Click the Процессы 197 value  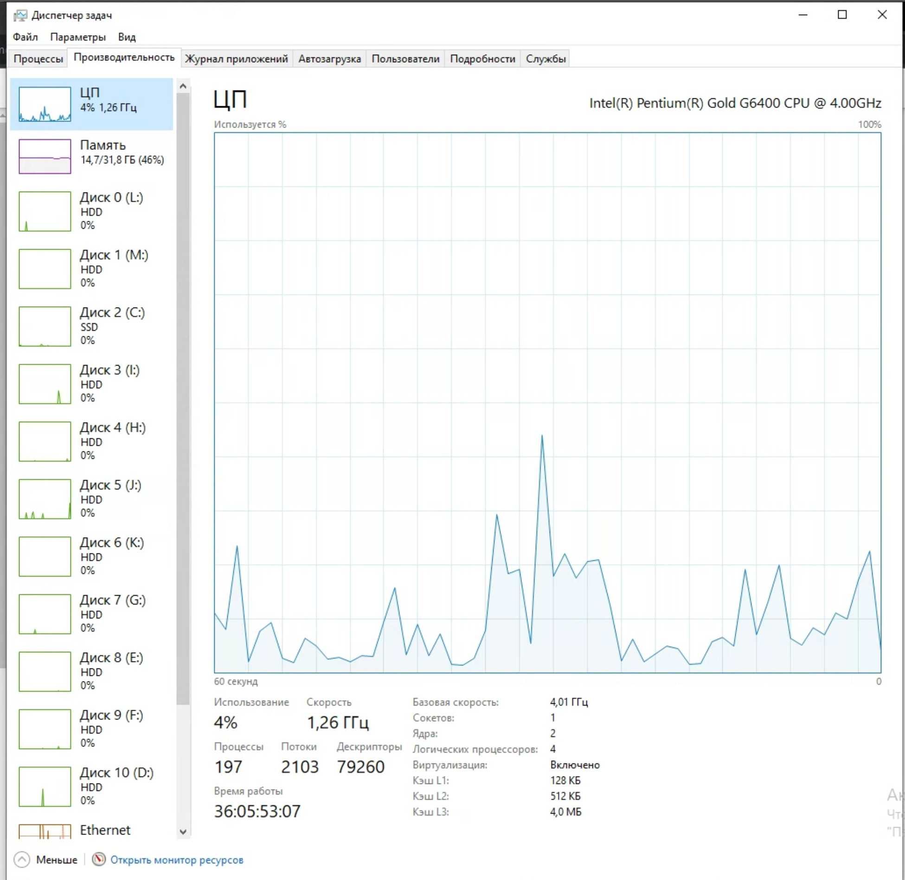228,766
